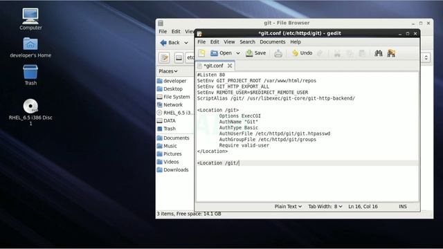Click the Find binoculars icon
The width and height of the screenshot is (443, 249).
(x=379, y=53)
